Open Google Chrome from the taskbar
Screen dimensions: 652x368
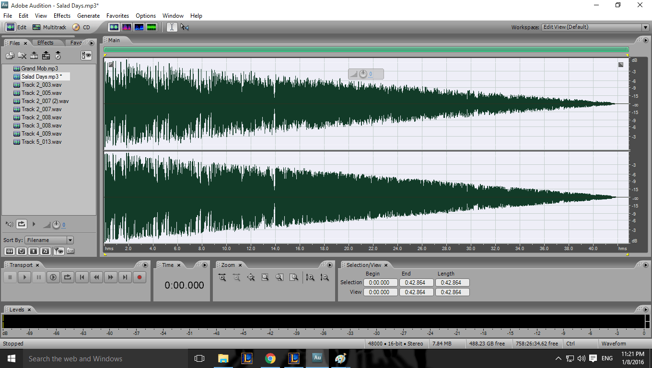(x=270, y=358)
